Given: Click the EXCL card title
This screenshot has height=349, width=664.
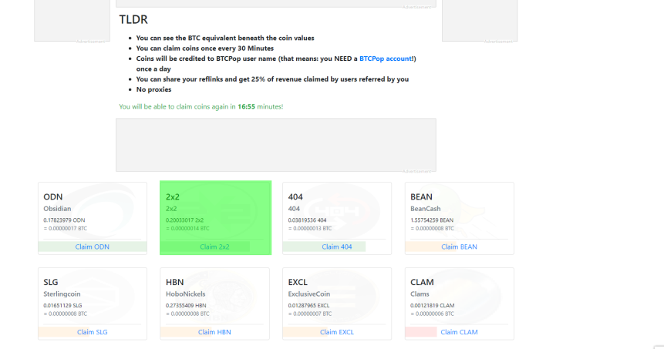Looking at the screenshot, I should 298,282.
